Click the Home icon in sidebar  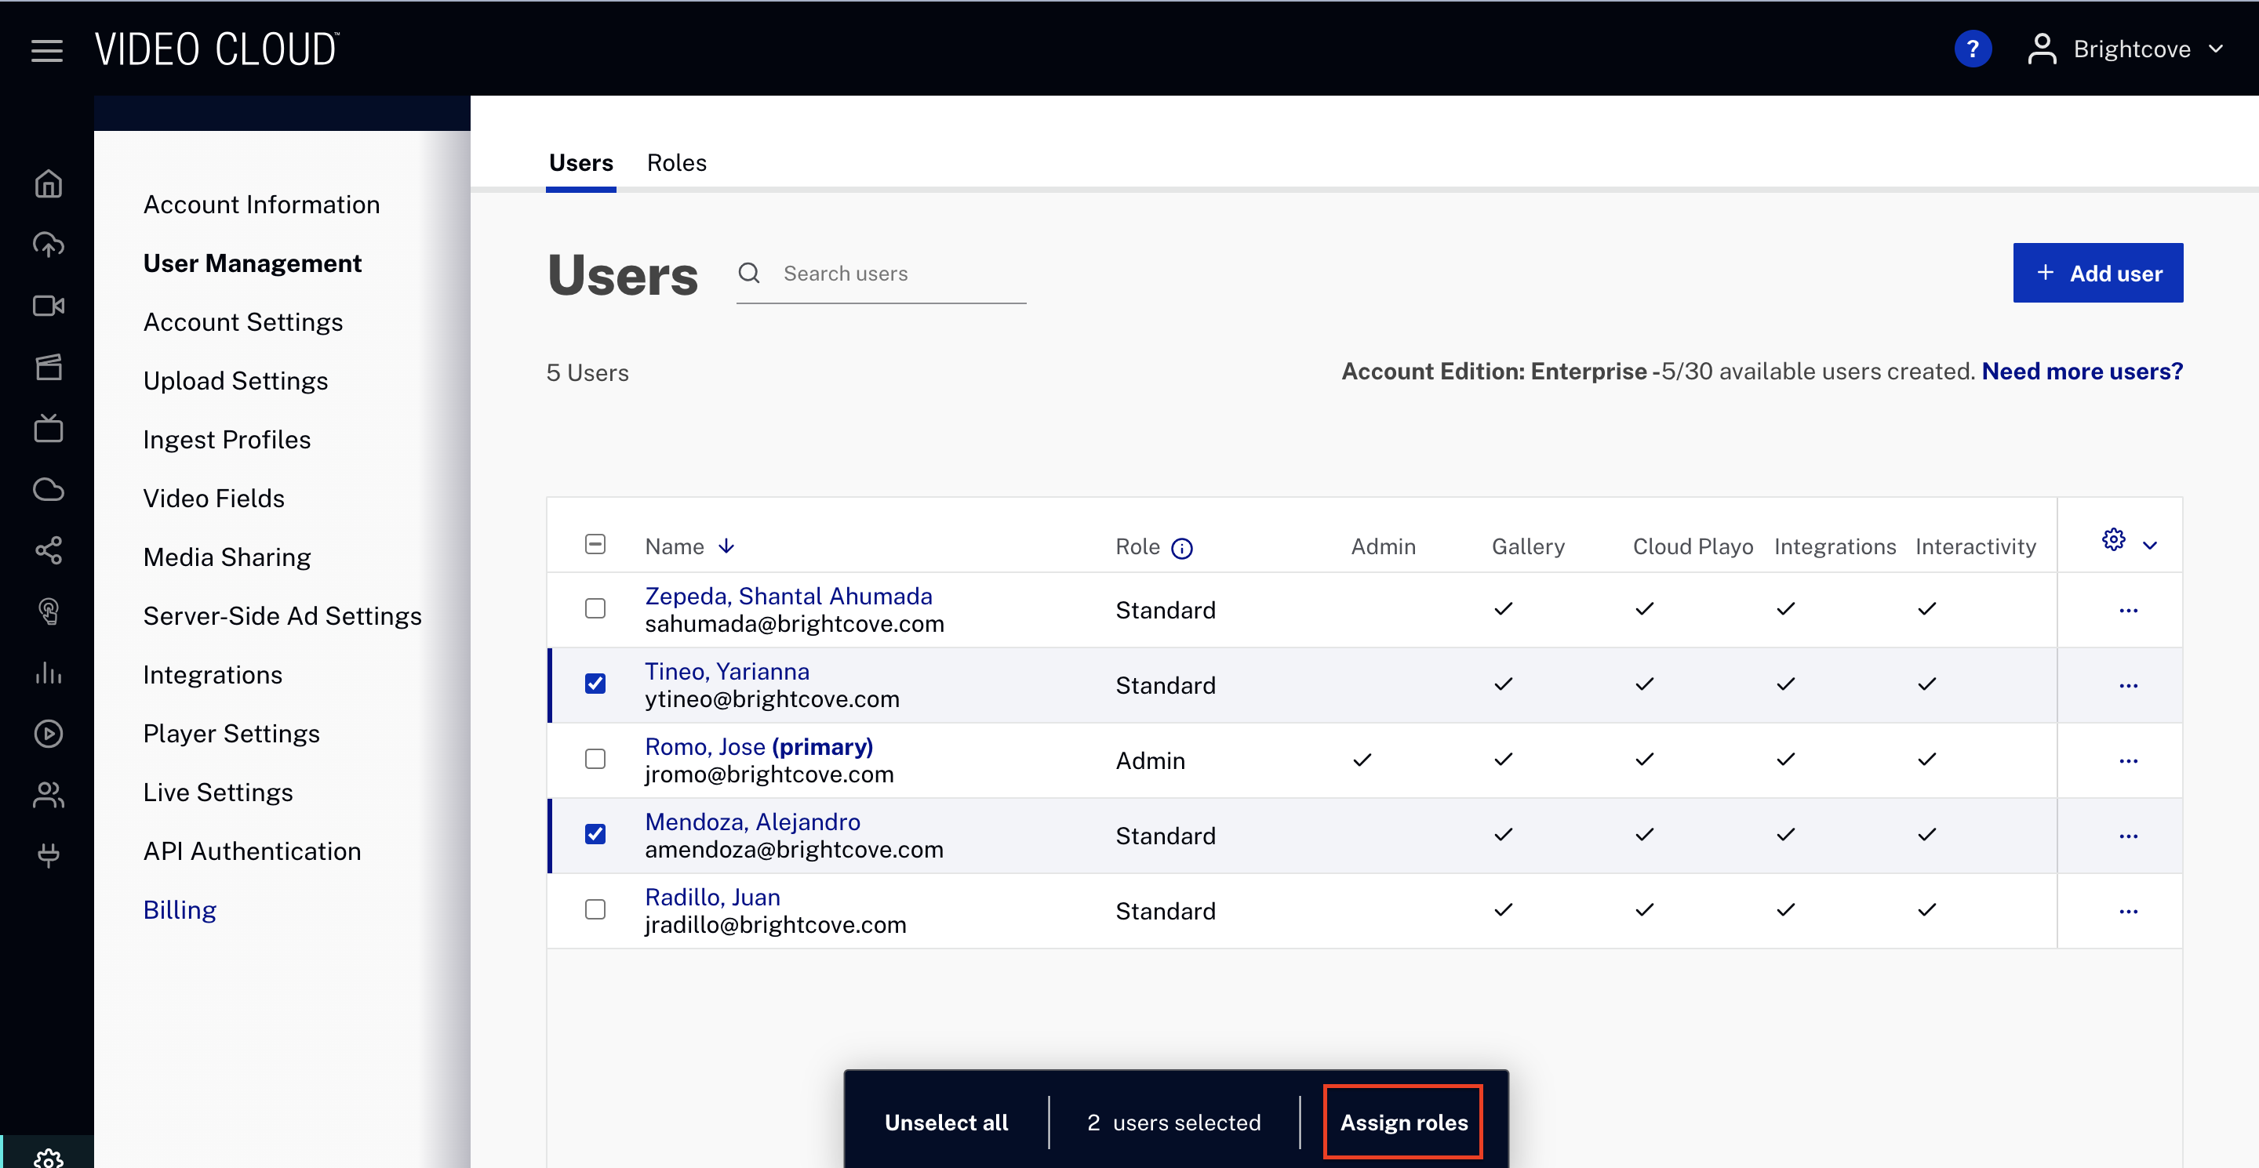pyautogui.click(x=48, y=184)
